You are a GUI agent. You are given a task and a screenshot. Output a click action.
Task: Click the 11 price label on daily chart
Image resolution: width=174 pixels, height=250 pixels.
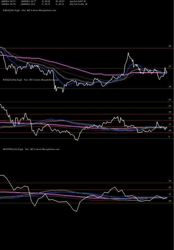tap(170, 66)
